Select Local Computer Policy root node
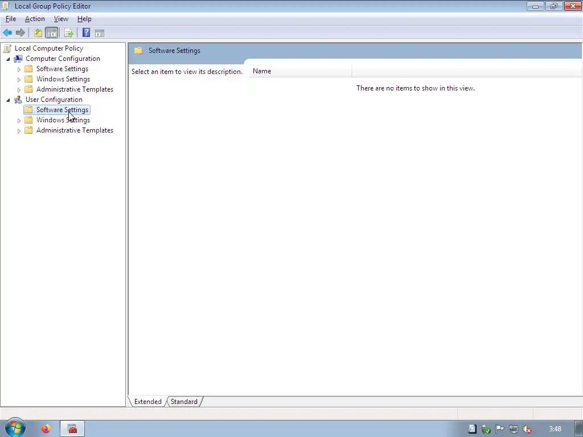Screen dimensions: 583x437 point(49,48)
